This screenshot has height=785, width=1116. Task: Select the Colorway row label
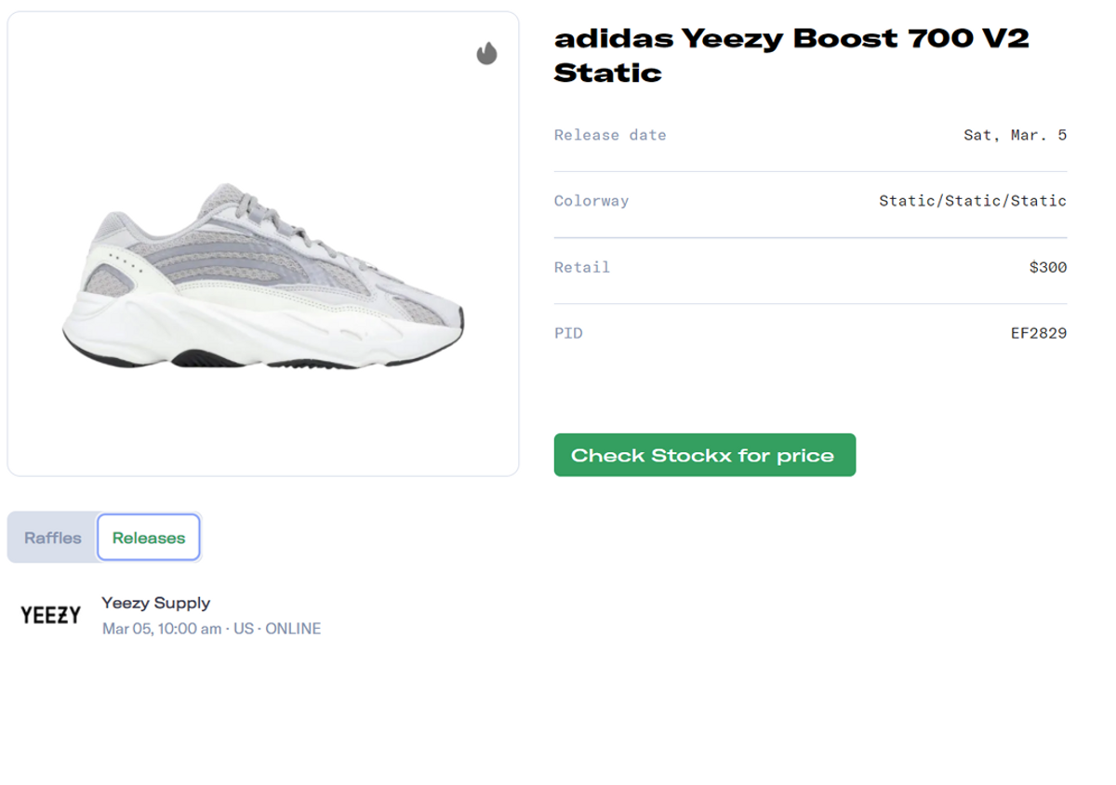(x=591, y=201)
